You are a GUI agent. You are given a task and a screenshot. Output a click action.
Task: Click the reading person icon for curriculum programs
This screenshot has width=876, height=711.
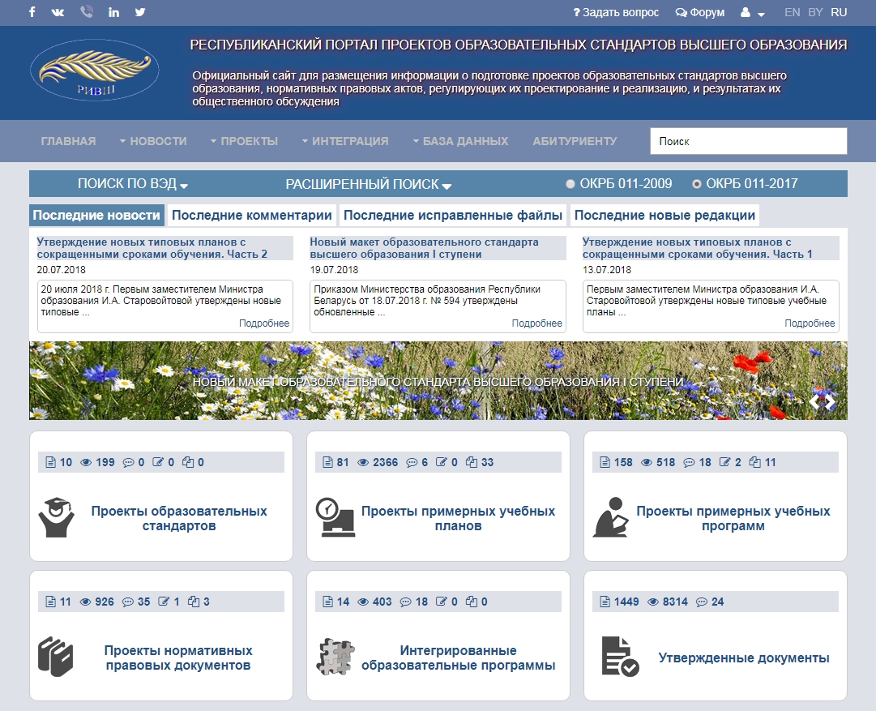611,517
